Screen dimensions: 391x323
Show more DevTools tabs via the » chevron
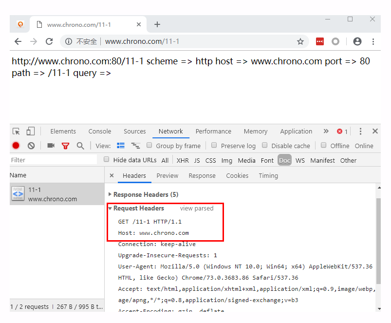tap(326, 131)
